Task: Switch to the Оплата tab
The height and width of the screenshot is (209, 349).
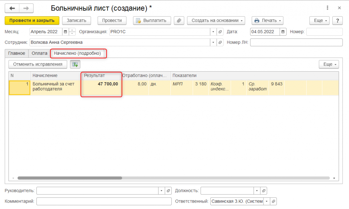Action: point(39,53)
